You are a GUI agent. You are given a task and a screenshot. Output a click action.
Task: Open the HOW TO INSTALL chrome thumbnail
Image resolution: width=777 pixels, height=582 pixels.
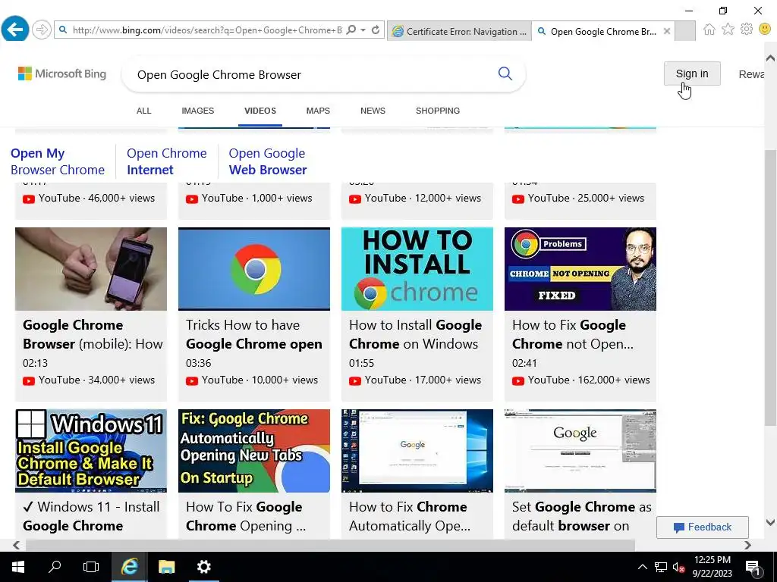pyautogui.click(x=417, y=269)
